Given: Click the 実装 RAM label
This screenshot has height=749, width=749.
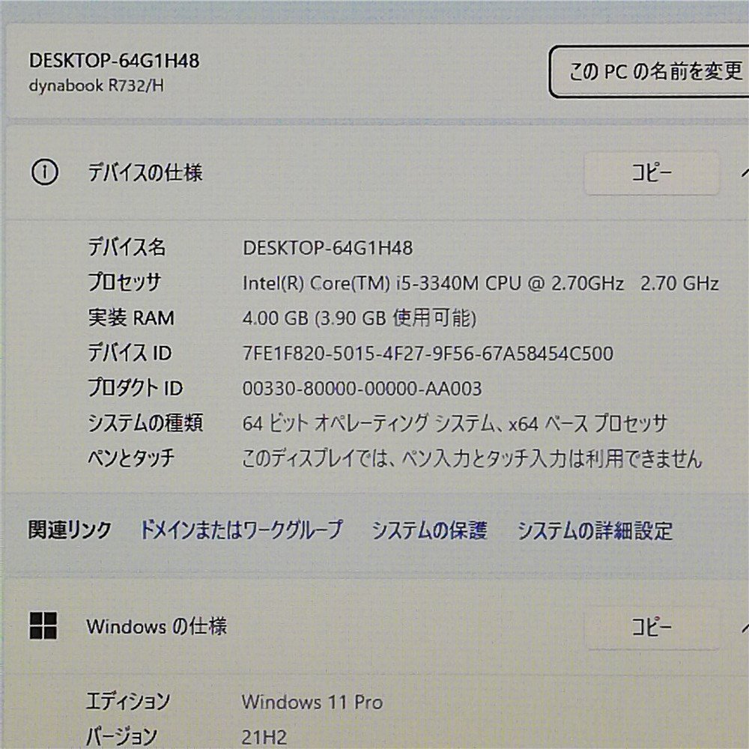Looking at the screenshot, I should [x=131, y=318].
